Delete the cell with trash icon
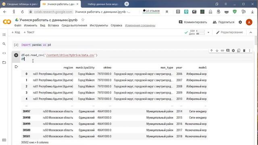Viewport: 258px width, 145px height. pyautogui.click(x=244, y=50)
